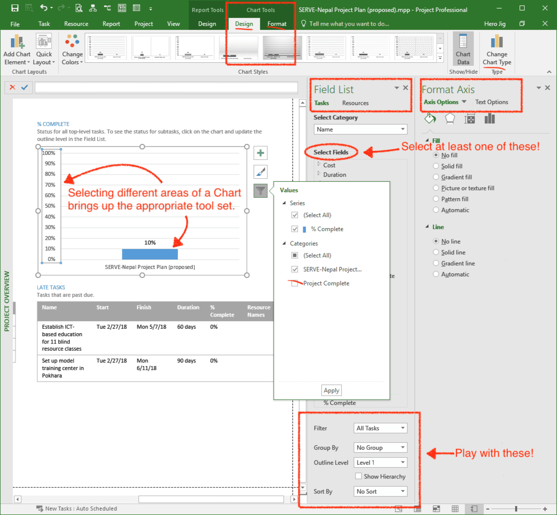Screen dimensions: 557x515
Task: Switch to Team Planner view in status bar
Action: 436,509
